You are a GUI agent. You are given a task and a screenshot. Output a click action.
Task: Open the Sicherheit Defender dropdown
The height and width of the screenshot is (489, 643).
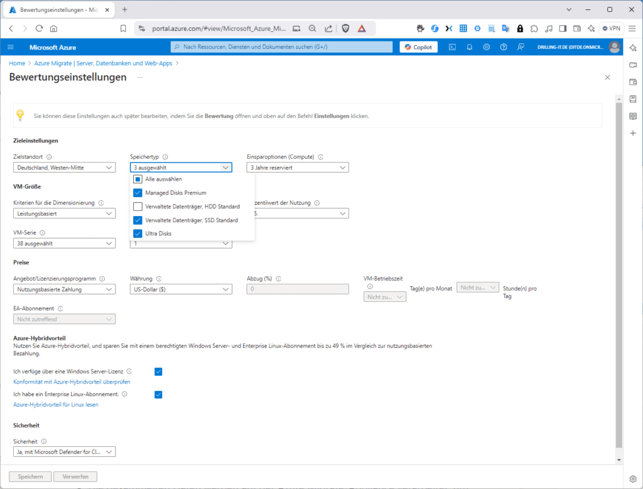click(65, 452)
